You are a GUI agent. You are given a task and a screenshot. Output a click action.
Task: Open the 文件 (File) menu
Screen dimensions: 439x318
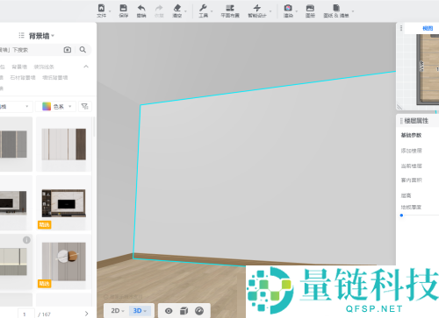click(x=101, y=11)
